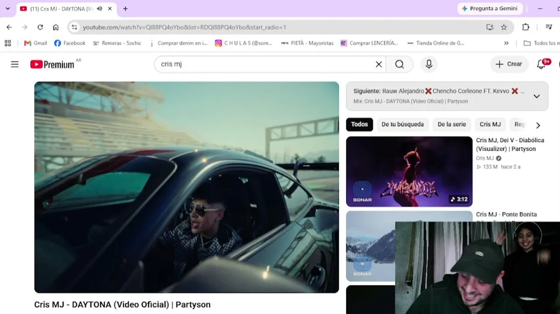Image resolution: width=560 pixels, height=314 pixels.
Task: Open the Diabólica (Visualizer) video title
Action: point(510,144)
